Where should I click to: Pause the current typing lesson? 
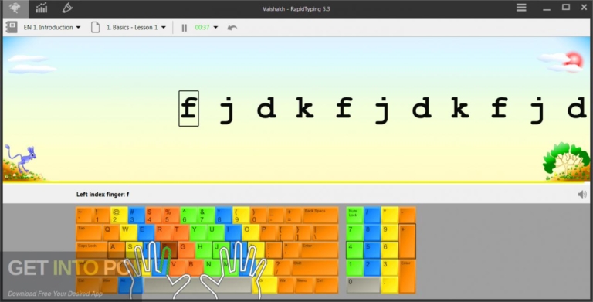click(185, 28)
